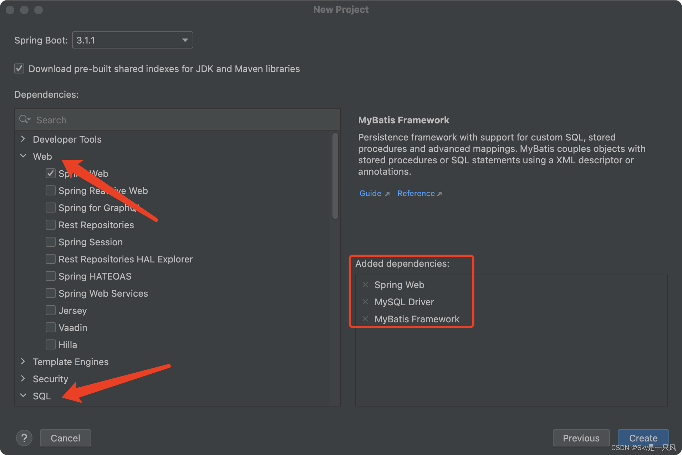Enable the Spring Session checkbox

pos(51,242)
